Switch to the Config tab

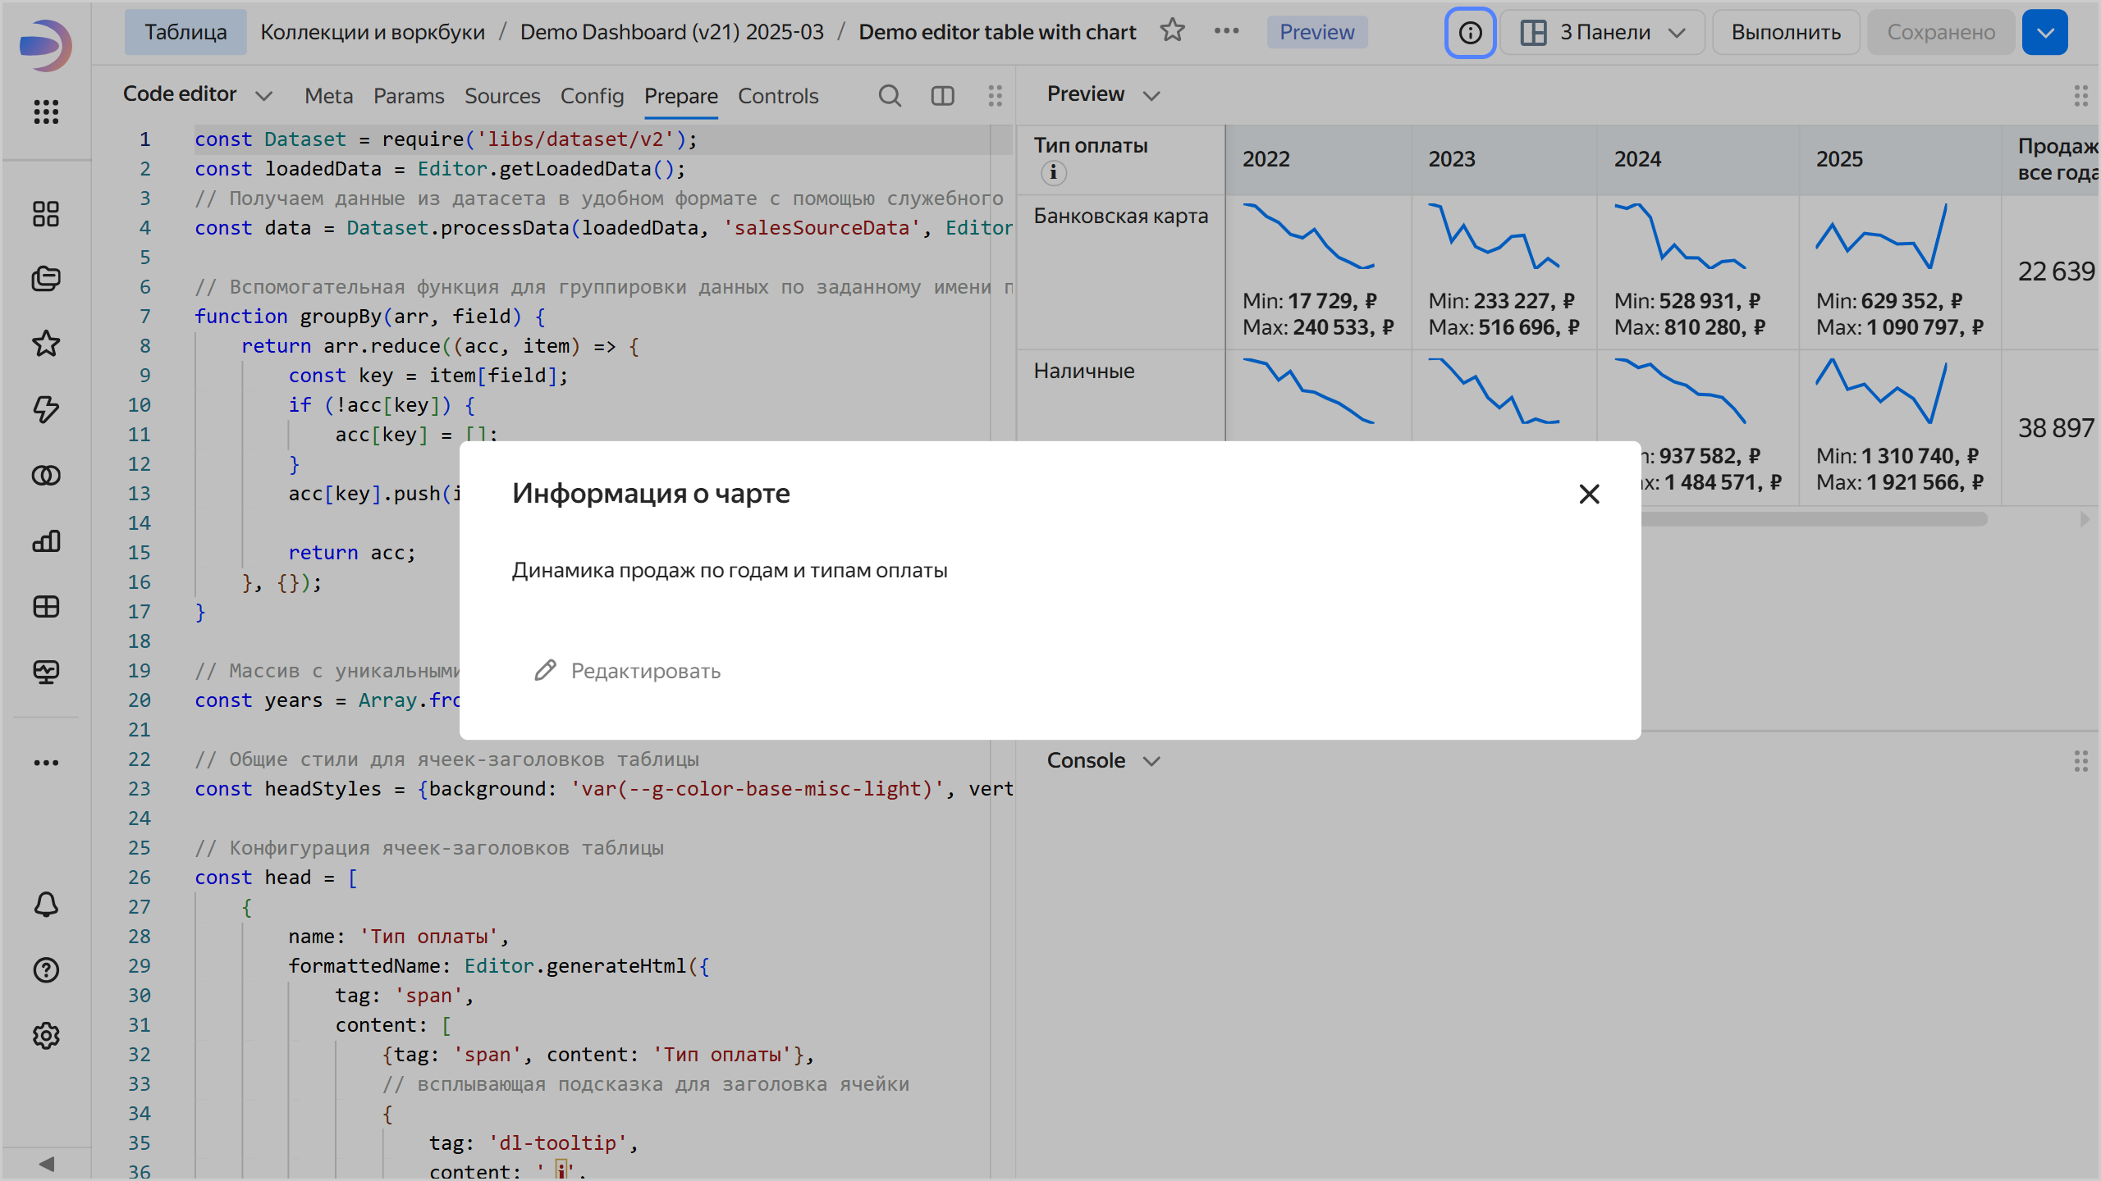coord(592,96)
